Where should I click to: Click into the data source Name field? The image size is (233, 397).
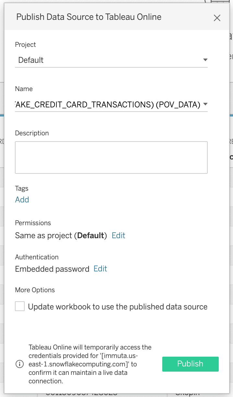tap(107, 104)
